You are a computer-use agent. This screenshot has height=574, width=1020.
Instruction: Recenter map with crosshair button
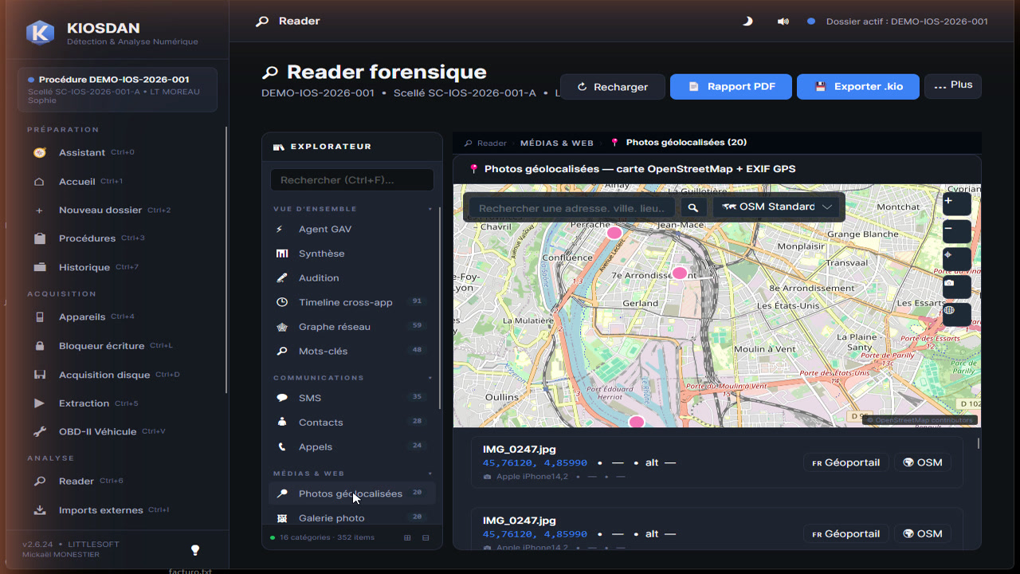[x=956, y=258]
